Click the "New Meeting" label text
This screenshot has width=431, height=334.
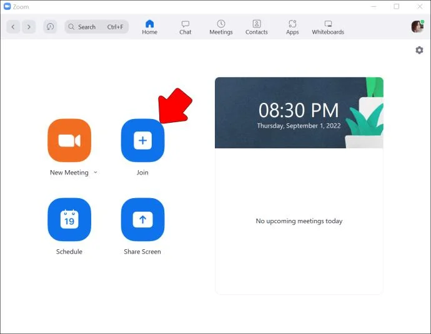click(x=69, y=173)
